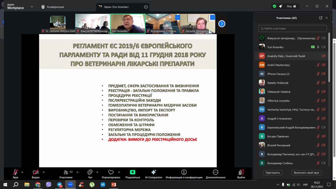Toggle the Participants panel button
The width and height of the screenshot is (336, 189).
coord(66,172)
